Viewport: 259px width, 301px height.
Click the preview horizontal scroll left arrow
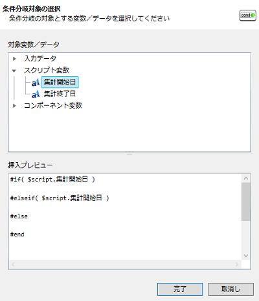pos(13,264)
